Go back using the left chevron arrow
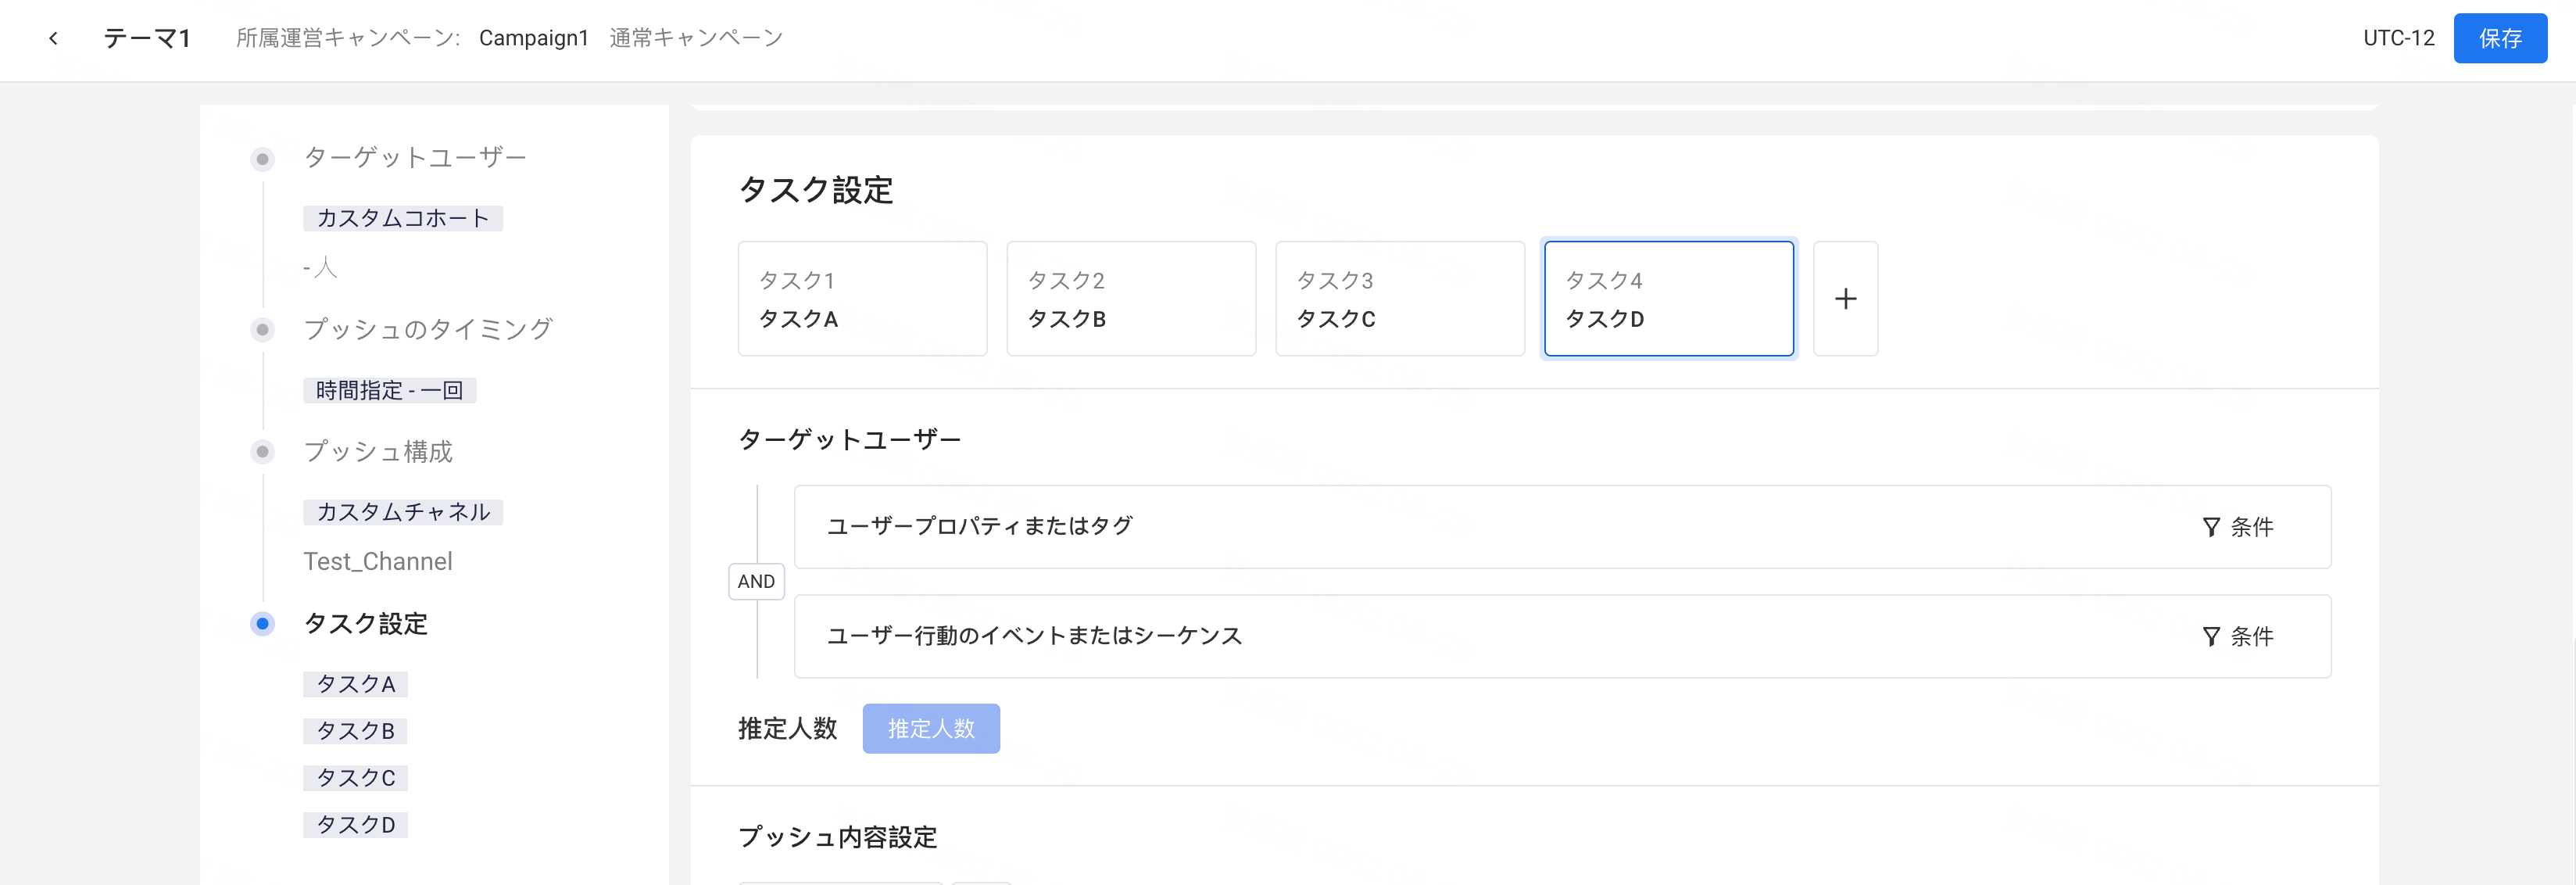Viewport: 2576px width, 885px height. tap(53, 38)
